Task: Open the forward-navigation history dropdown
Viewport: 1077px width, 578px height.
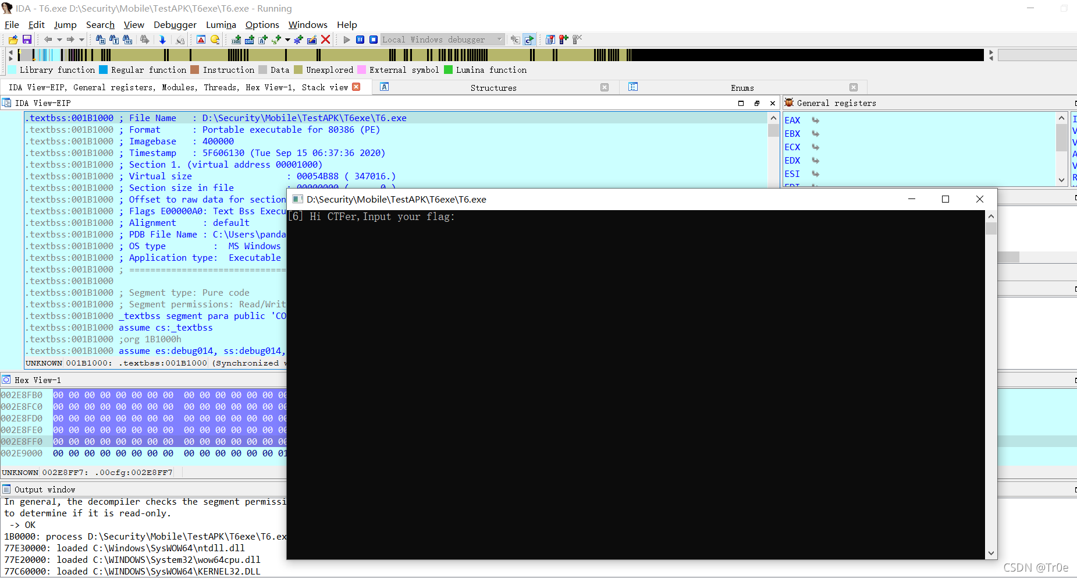Action: 81,40
